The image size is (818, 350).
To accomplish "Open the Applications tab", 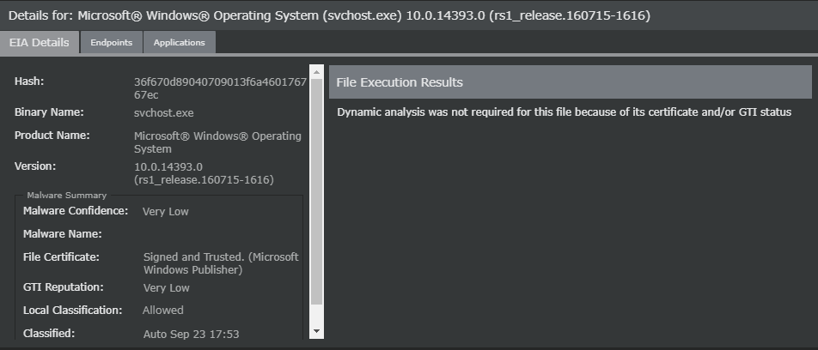I will (179, 43).
